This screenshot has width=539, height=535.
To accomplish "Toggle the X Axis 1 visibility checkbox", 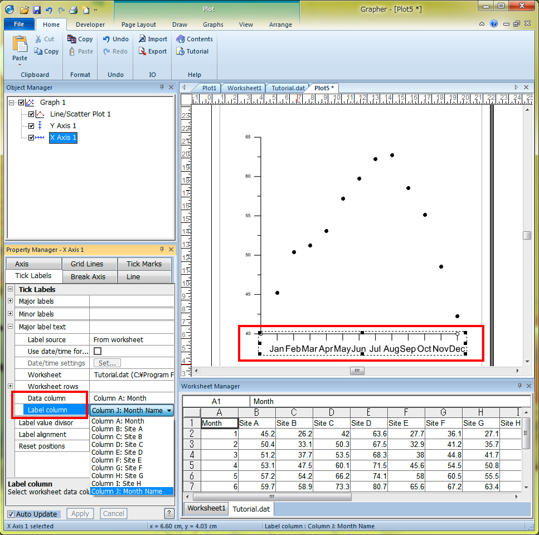I will 31,138.
